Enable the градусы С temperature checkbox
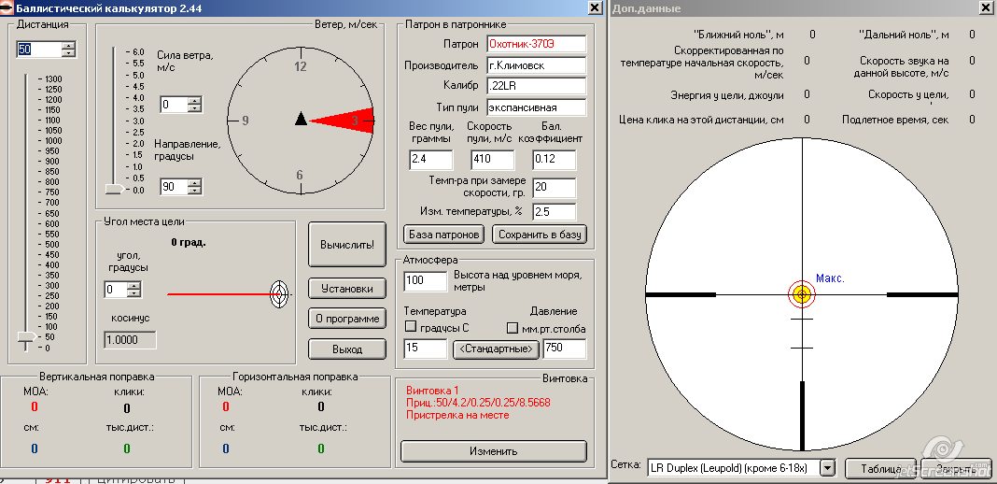Viewport: 997px width, 484px height. [x=411, y=328]
